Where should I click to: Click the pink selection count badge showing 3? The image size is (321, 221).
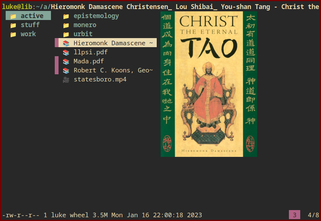tap(295, 215)
